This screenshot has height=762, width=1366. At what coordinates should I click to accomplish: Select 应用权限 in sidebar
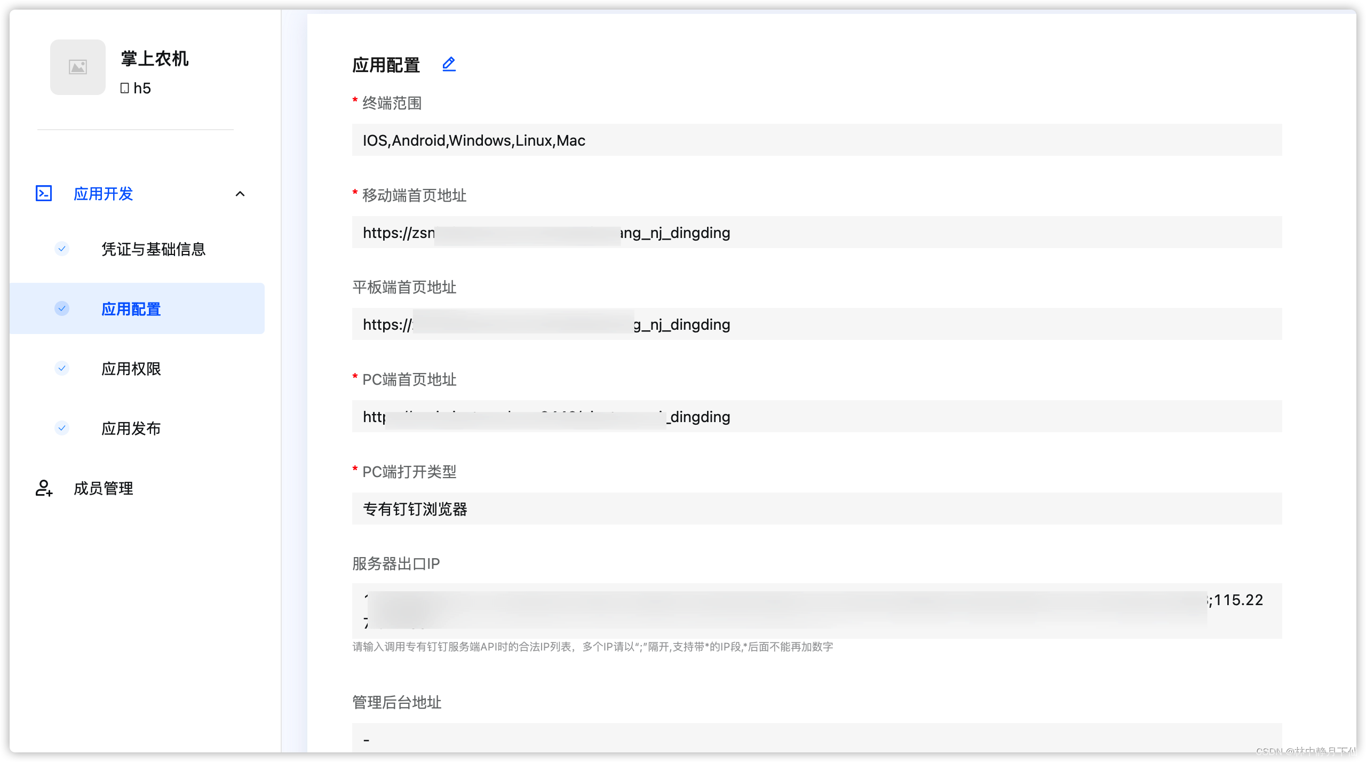coord(131,369)
